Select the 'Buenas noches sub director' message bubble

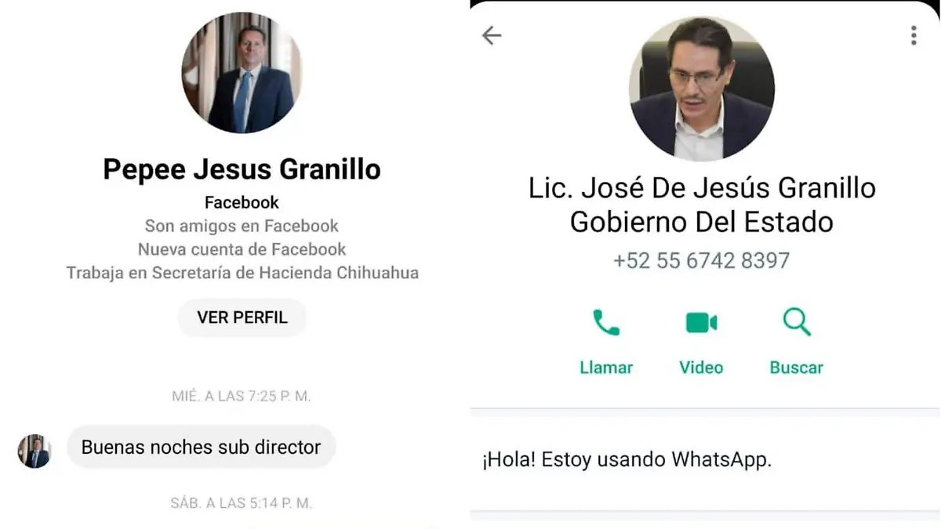pyautogui.click(x=202, y=447)
